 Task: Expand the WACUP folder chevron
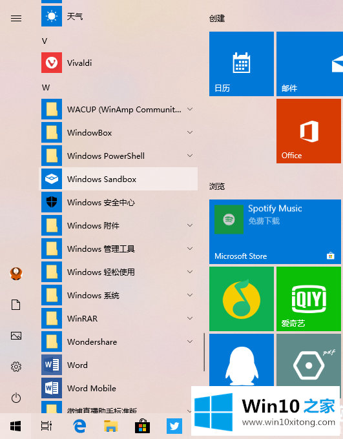click(x=190, y=109)
